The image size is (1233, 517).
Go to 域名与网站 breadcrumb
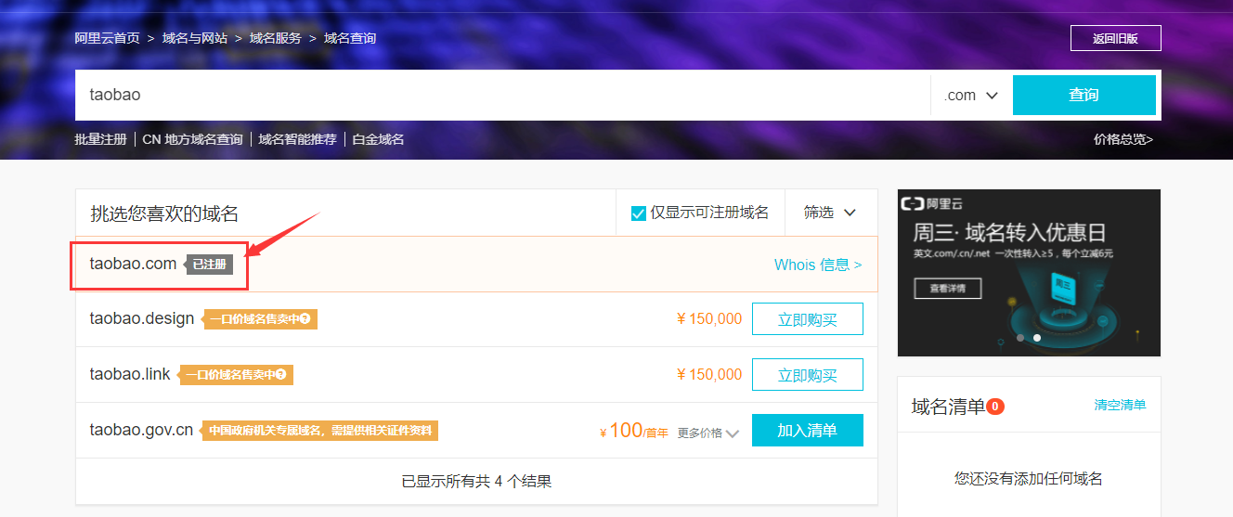194,38
